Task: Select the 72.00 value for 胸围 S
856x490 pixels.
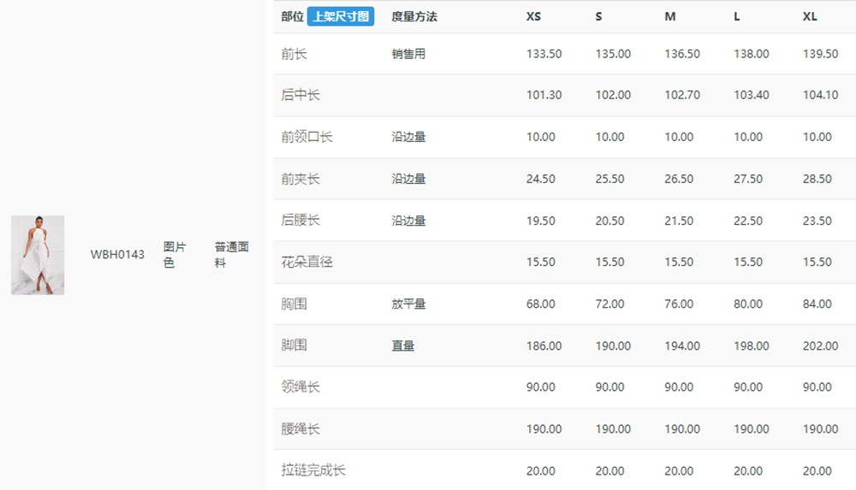Action: (x=609, y=304)
